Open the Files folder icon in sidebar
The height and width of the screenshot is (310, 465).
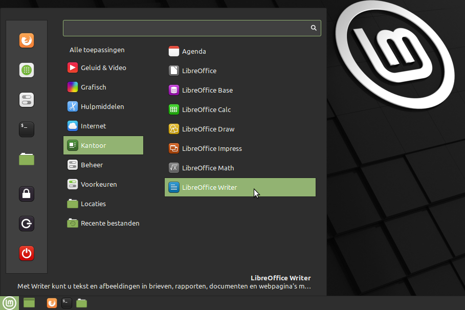pos(27,160)
